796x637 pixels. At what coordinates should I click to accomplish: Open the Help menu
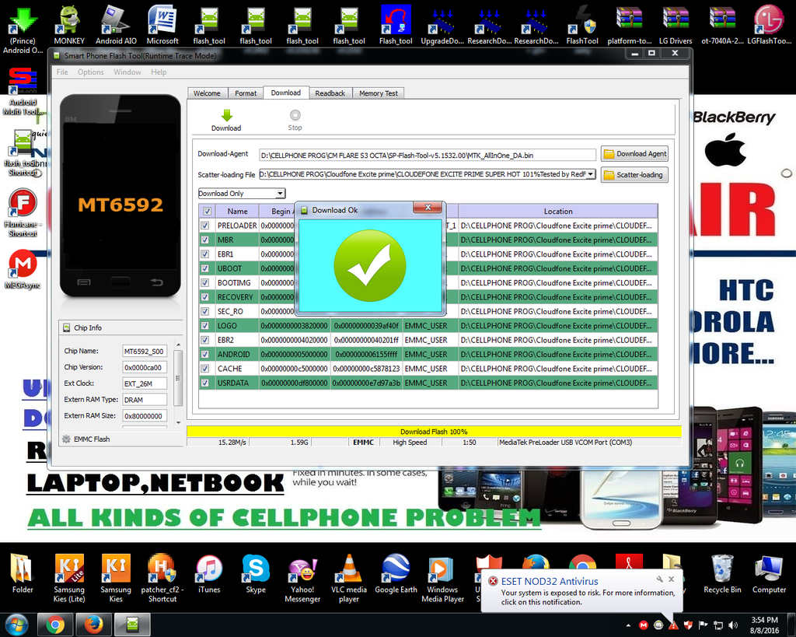pyautogui.click(x=159, y=72)
